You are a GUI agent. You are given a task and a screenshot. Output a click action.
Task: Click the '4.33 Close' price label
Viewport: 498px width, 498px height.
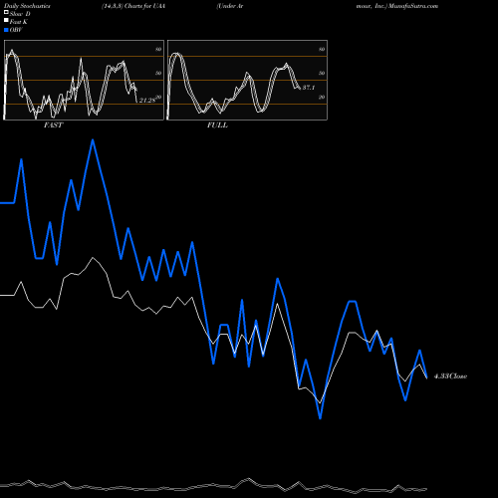[x=451, y=376]
